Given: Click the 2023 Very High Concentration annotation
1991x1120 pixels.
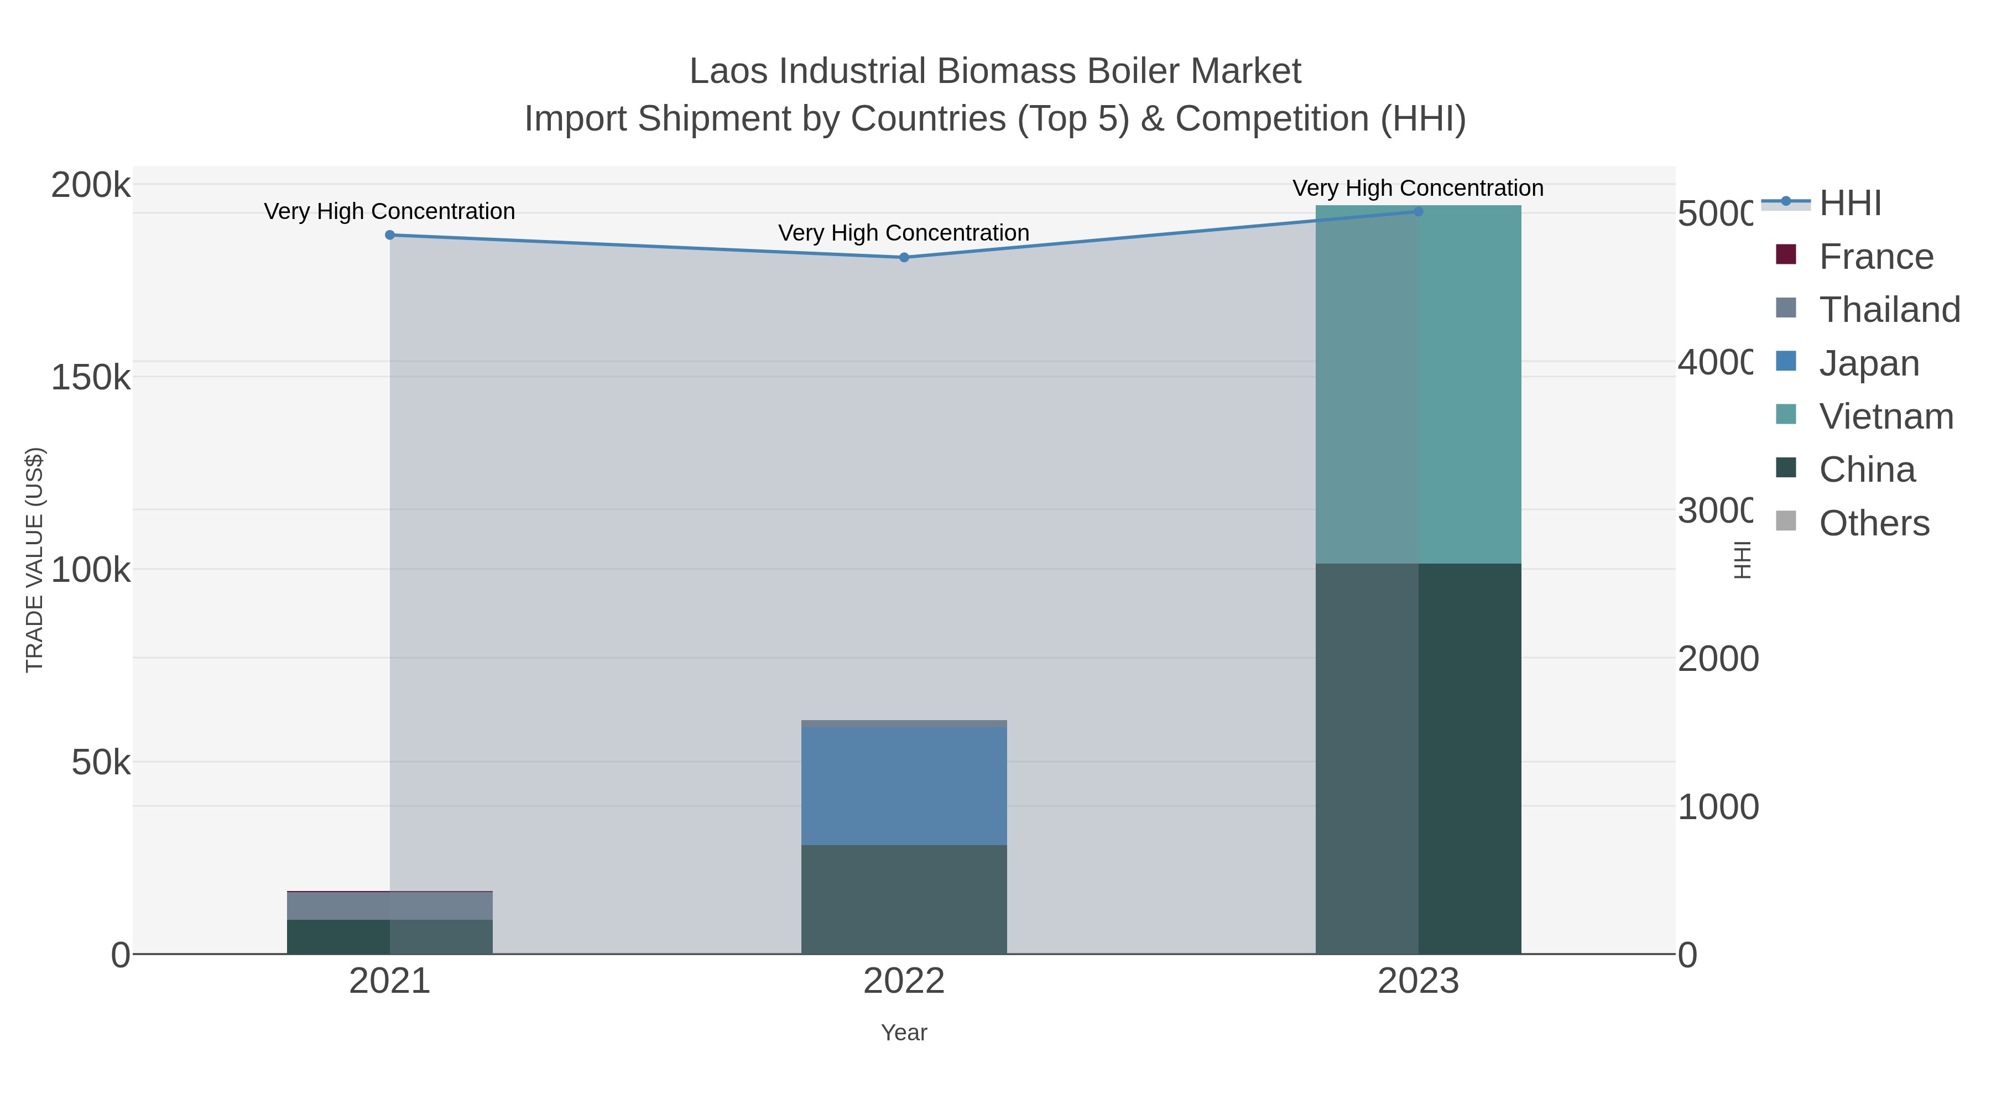Looking at the screenshot, I should coord(1418,188).
